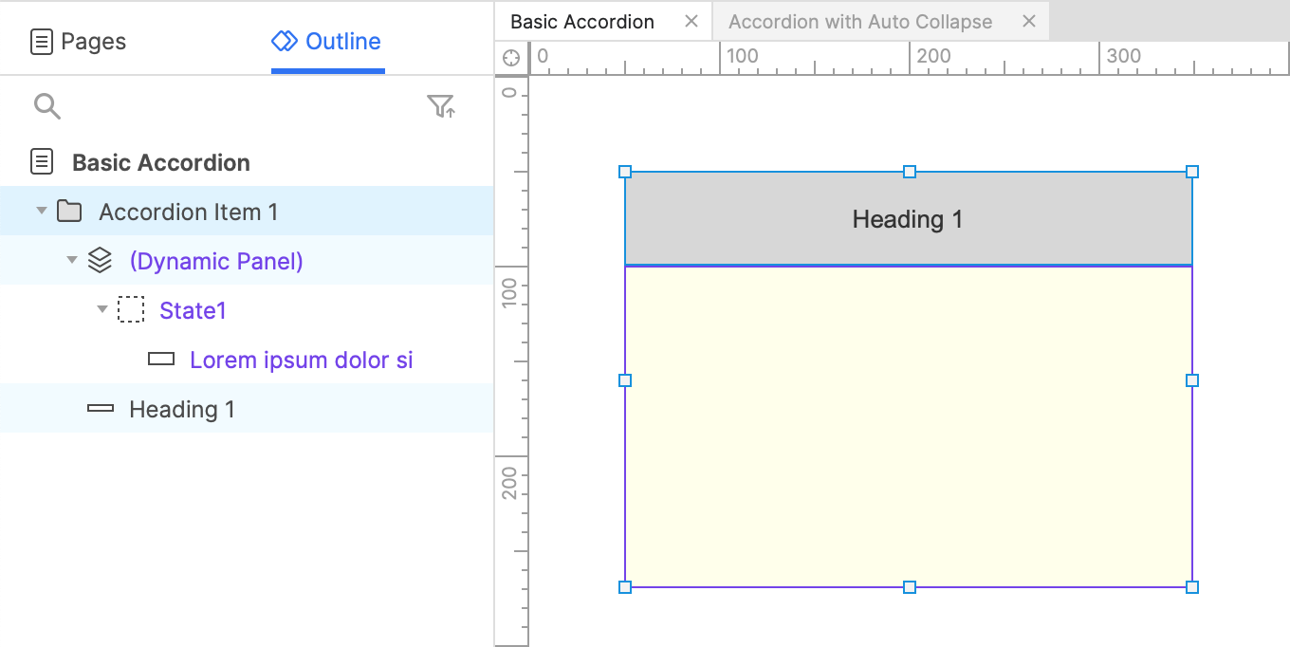Switch to the Pages tab
This screenshot has height=647, width=1290.
click(79, 42)
